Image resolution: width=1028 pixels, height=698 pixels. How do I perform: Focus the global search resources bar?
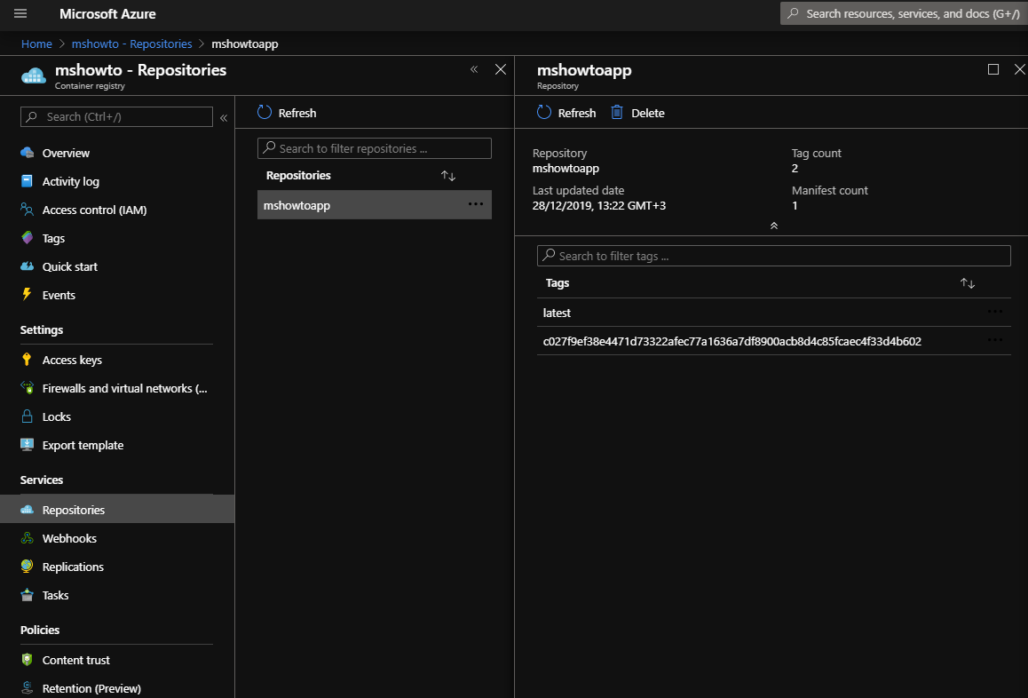(904, 13)
